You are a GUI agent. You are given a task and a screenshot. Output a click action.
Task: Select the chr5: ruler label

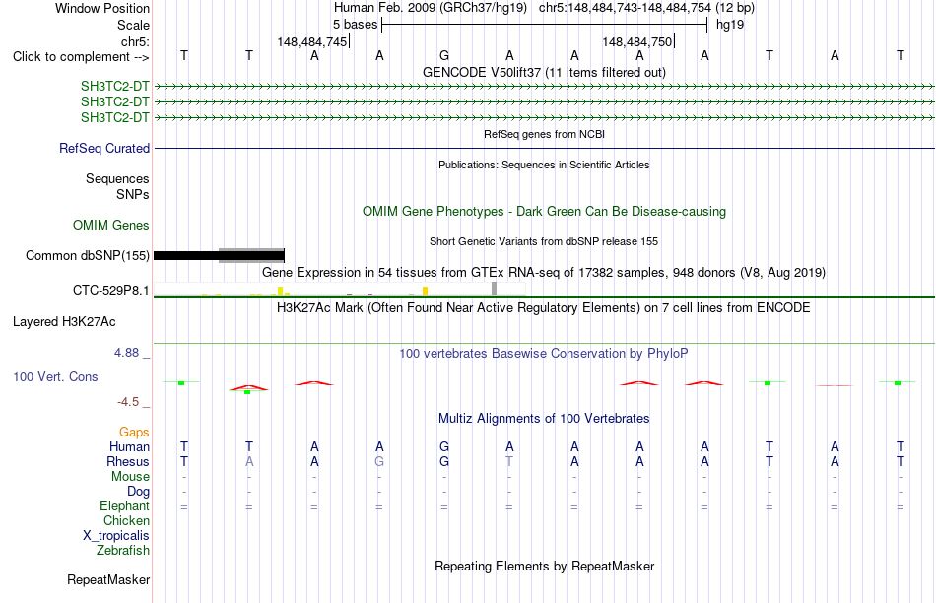click(135, 41)
